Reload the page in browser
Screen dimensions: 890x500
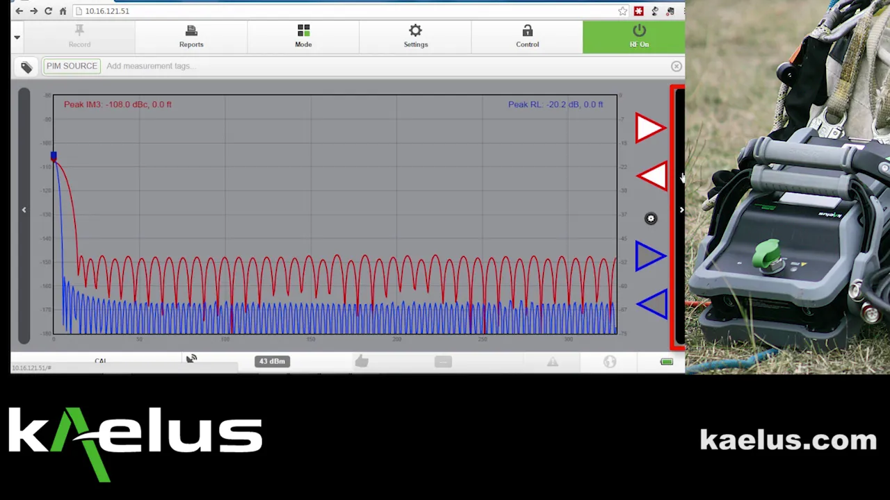(48, 11)
